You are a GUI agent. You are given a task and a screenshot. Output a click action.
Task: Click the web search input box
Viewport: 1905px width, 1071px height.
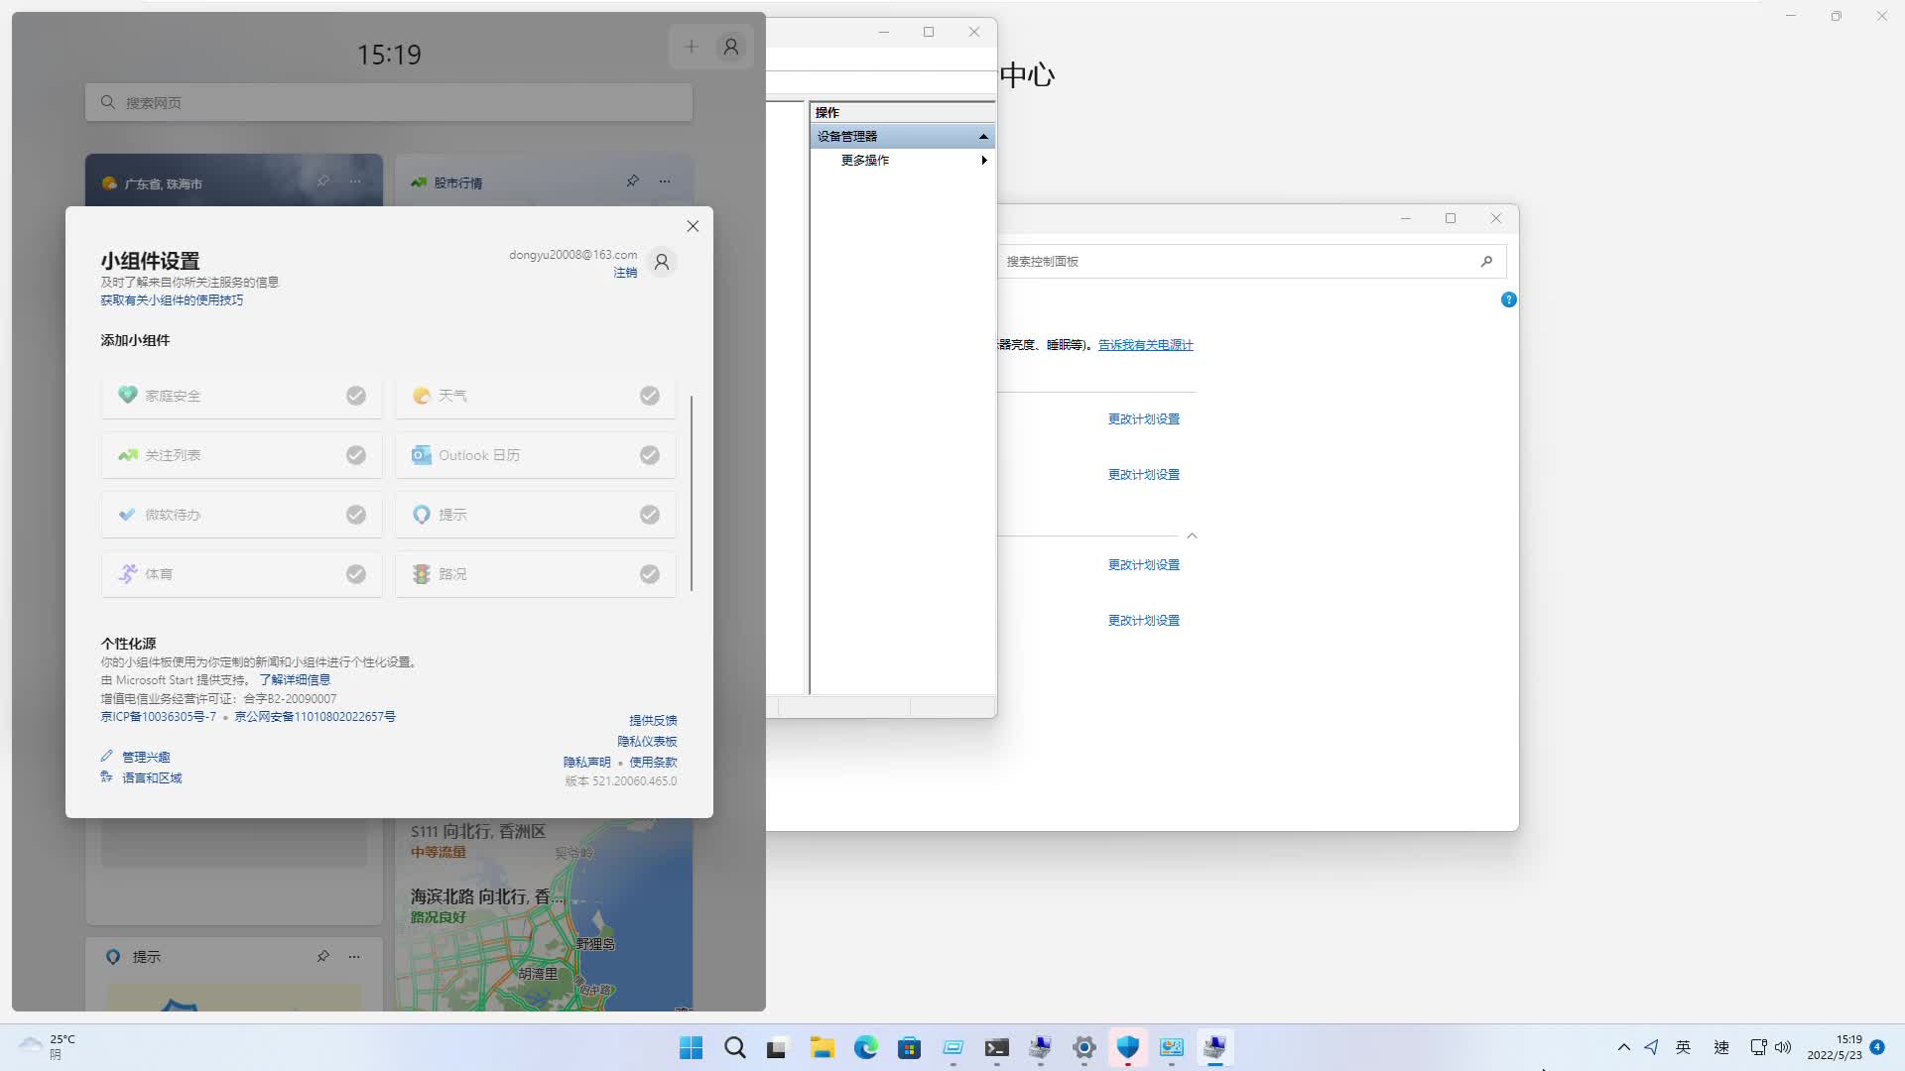click(389, 102)
